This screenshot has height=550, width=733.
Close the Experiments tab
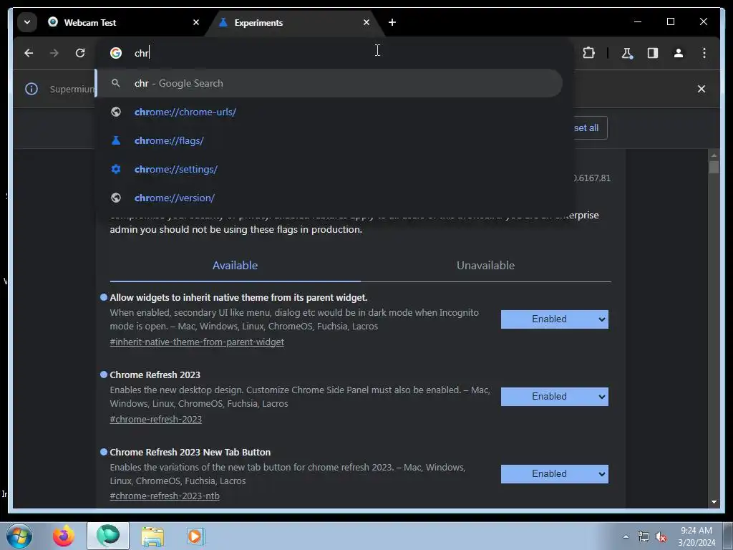(366, 22)
